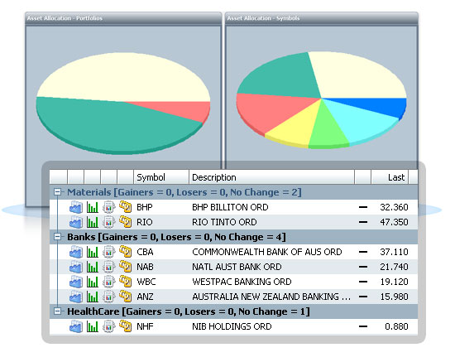The image size is (455, 362).
Task: Open the bar chart icon for RIO
Action: pos(93,223)
